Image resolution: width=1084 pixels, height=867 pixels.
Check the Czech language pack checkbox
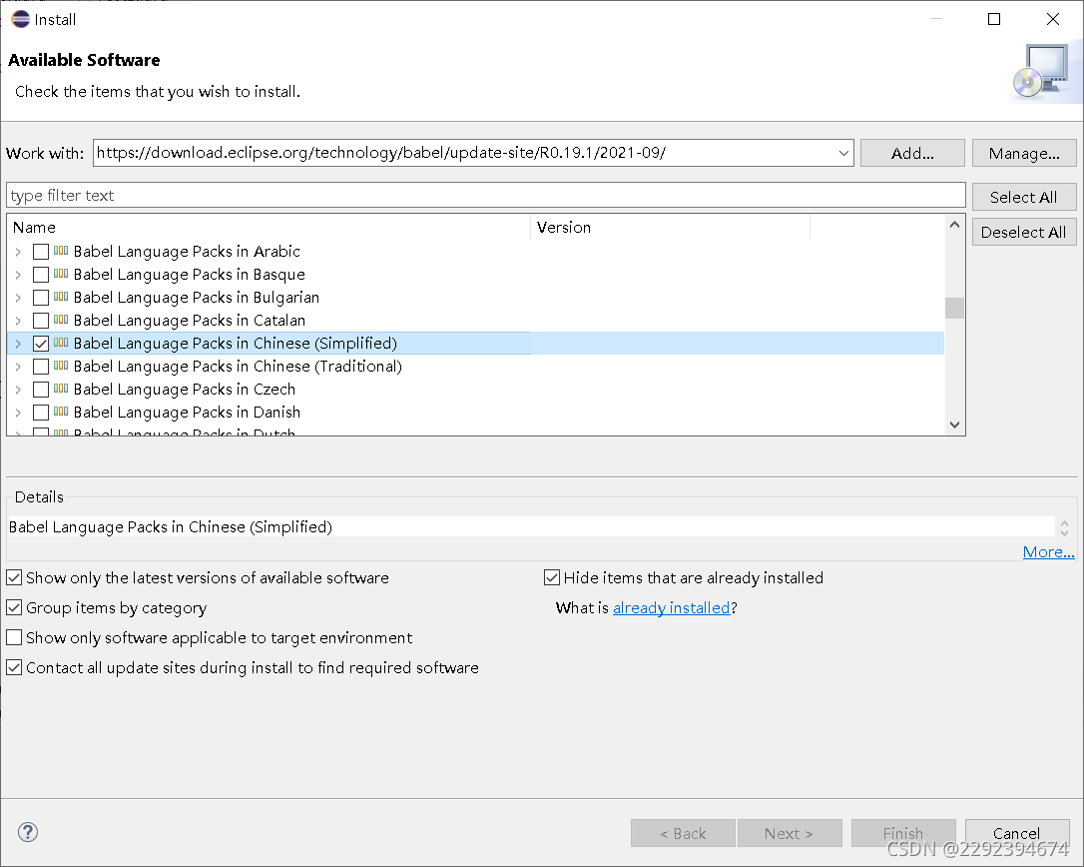click(41, 390)
